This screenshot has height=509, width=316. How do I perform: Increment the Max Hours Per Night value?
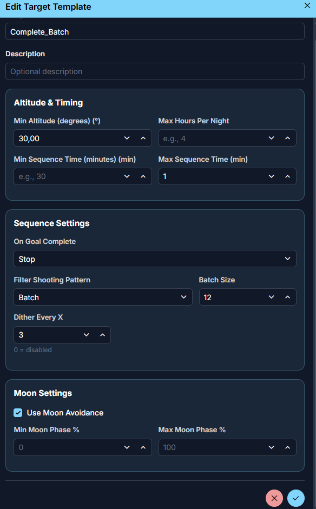(287, 138)
